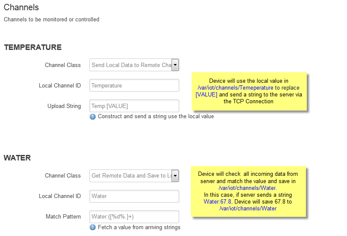Viewport: 347px width, 236px height.
Task: Focus the Water Local Channel ID field
Action: 134,196
